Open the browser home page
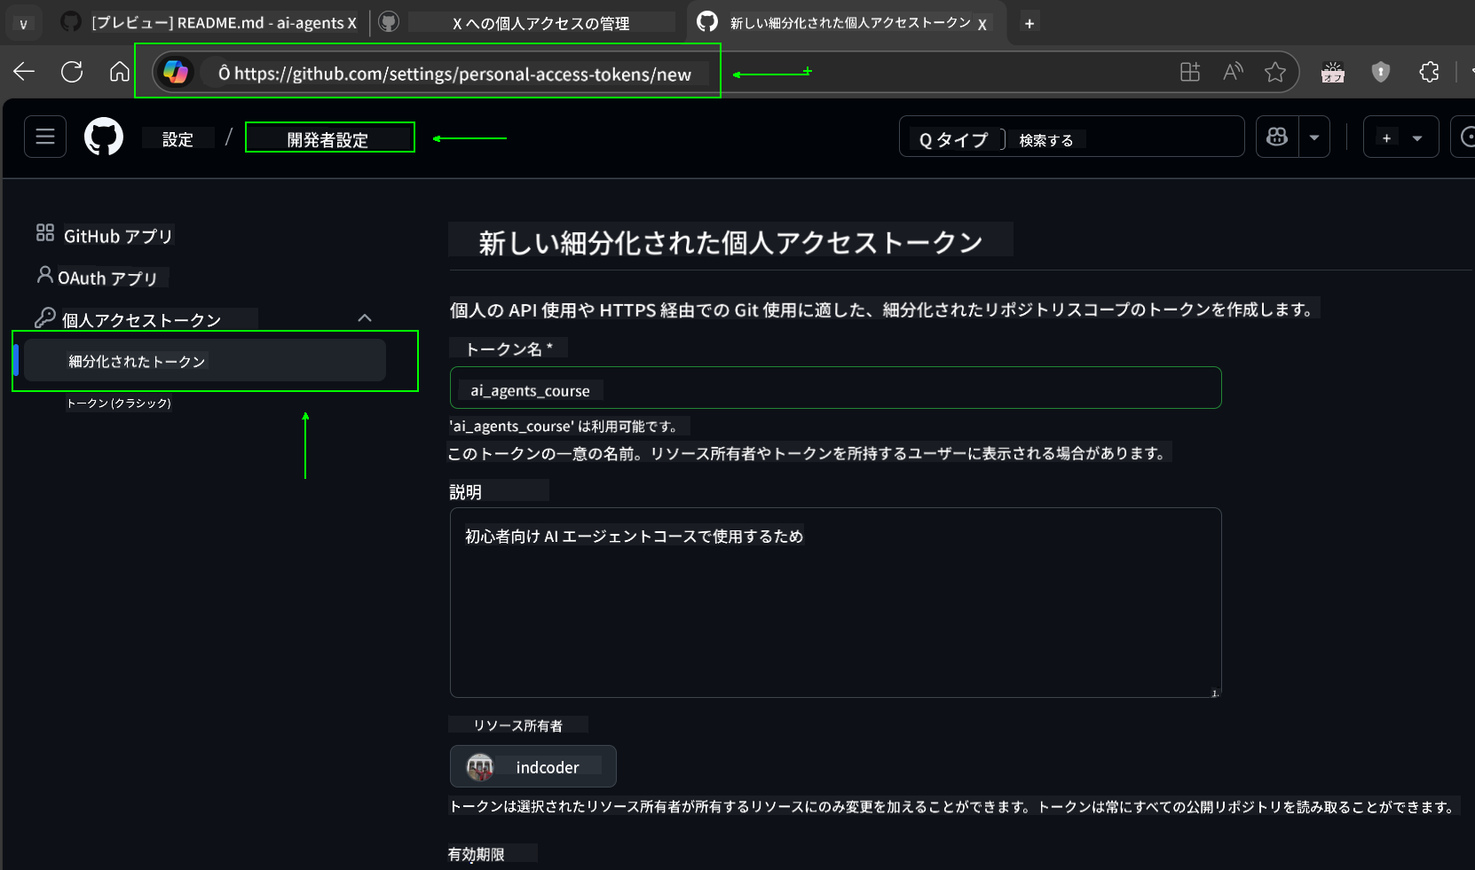 pyautogui.click(x=120, y=72)
